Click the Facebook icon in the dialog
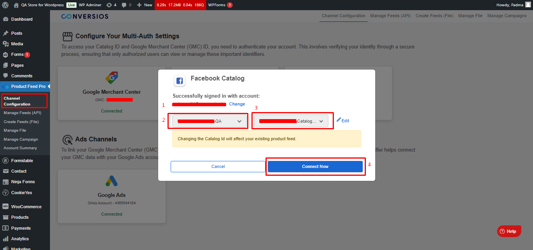 coord(180,81)
